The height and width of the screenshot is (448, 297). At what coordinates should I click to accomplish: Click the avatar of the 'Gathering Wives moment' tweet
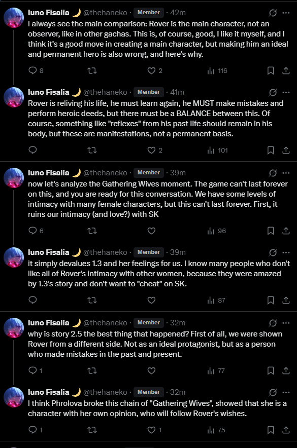(14, 178)
